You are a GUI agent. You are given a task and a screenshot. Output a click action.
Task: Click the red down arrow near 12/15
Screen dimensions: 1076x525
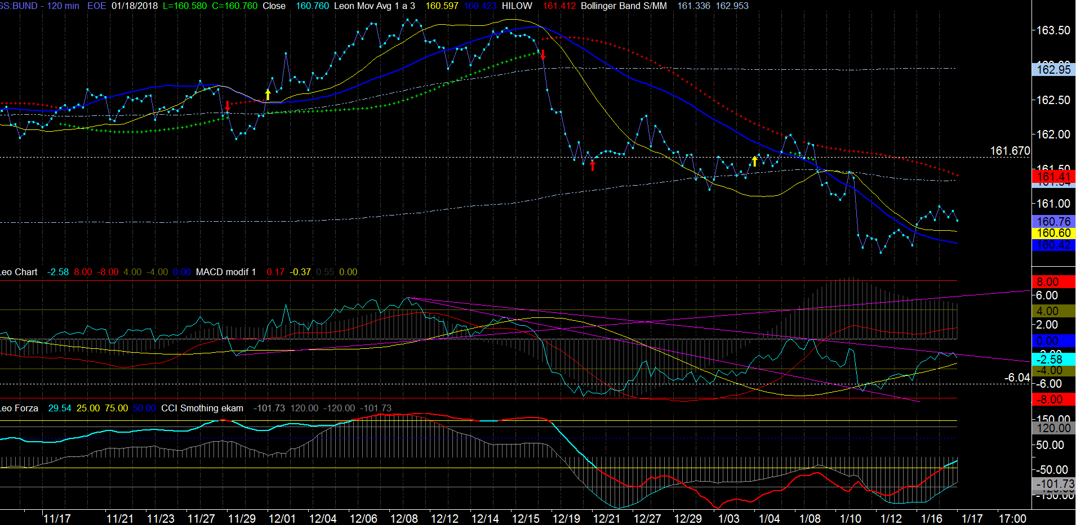click(x=543, y=55)
